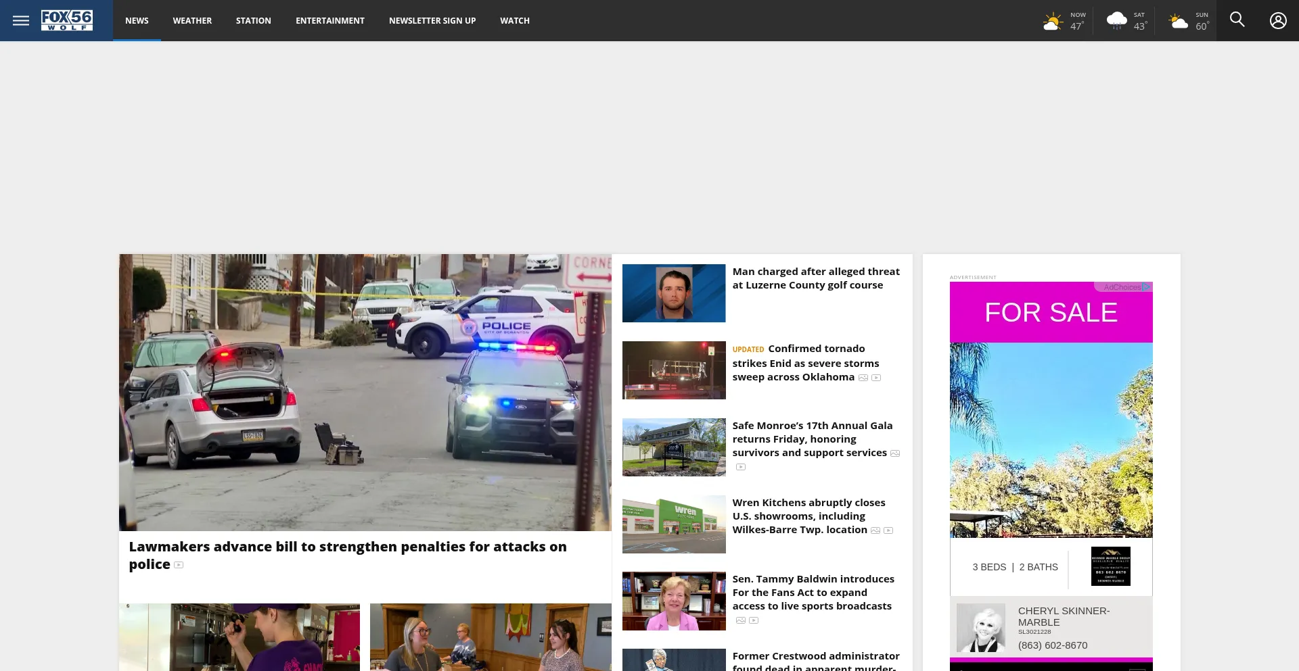Screen dimensions: 1299x671
Task: Click the real estate ad property photo
Action: [x=1051, y=440]
